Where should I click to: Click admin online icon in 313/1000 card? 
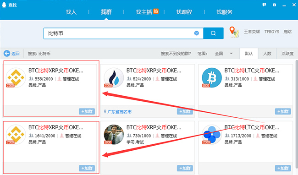255,79
